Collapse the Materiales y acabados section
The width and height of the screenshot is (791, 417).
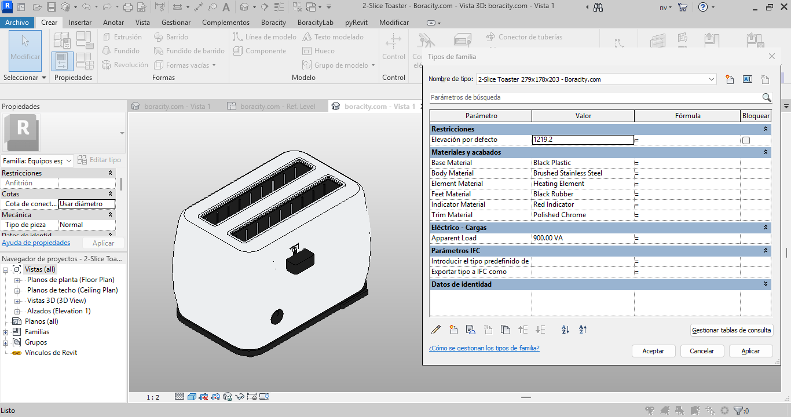point(766,152)
